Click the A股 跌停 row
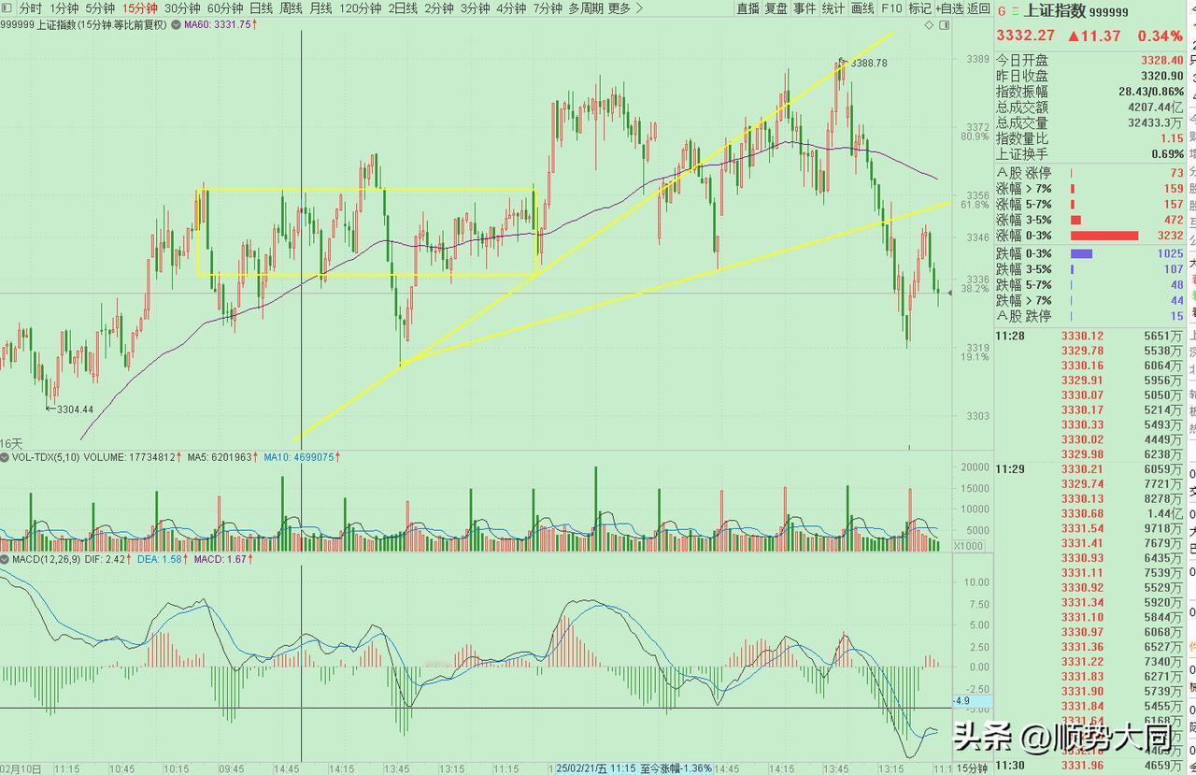Viewport: 1196px width, 775px height. click(x=1090, y=316)
